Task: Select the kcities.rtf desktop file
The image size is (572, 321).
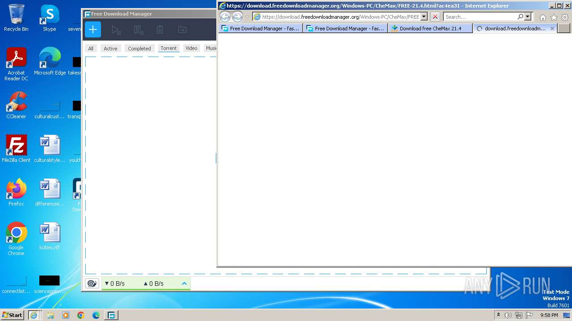Action: [49, 236]
